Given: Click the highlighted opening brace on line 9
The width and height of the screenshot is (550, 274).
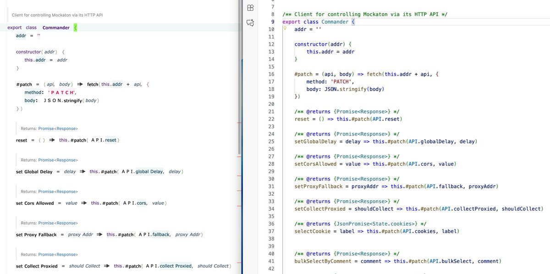Looking at the screenshot, I should click(352, 22).
